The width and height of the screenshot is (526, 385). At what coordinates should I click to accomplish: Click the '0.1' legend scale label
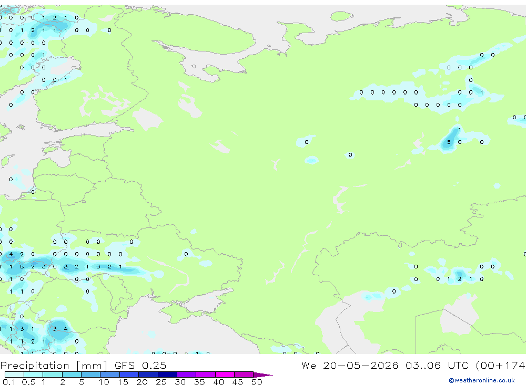[x=9, y=382]
